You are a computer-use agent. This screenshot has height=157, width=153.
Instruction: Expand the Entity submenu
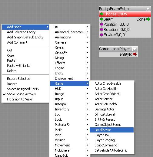click(69, 73)
